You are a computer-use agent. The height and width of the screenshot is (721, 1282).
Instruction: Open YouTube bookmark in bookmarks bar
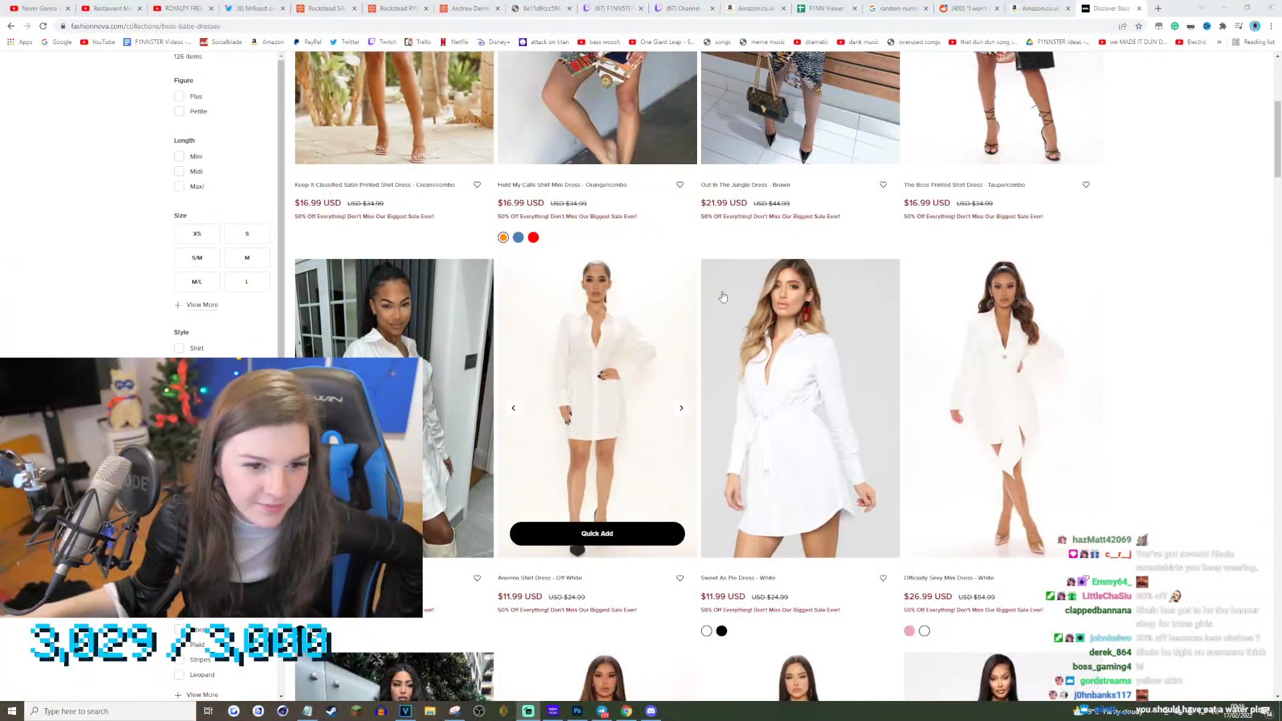[x=97, y=42]
